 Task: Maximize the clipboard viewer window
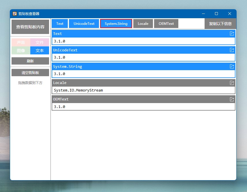click(216, 14)
